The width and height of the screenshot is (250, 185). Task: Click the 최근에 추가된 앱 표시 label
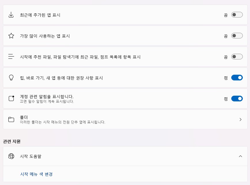[x=40, y=15]
